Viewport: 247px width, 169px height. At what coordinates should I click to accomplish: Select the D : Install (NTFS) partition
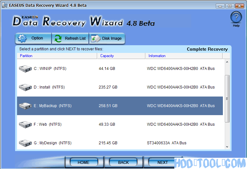tap(49, 87)
